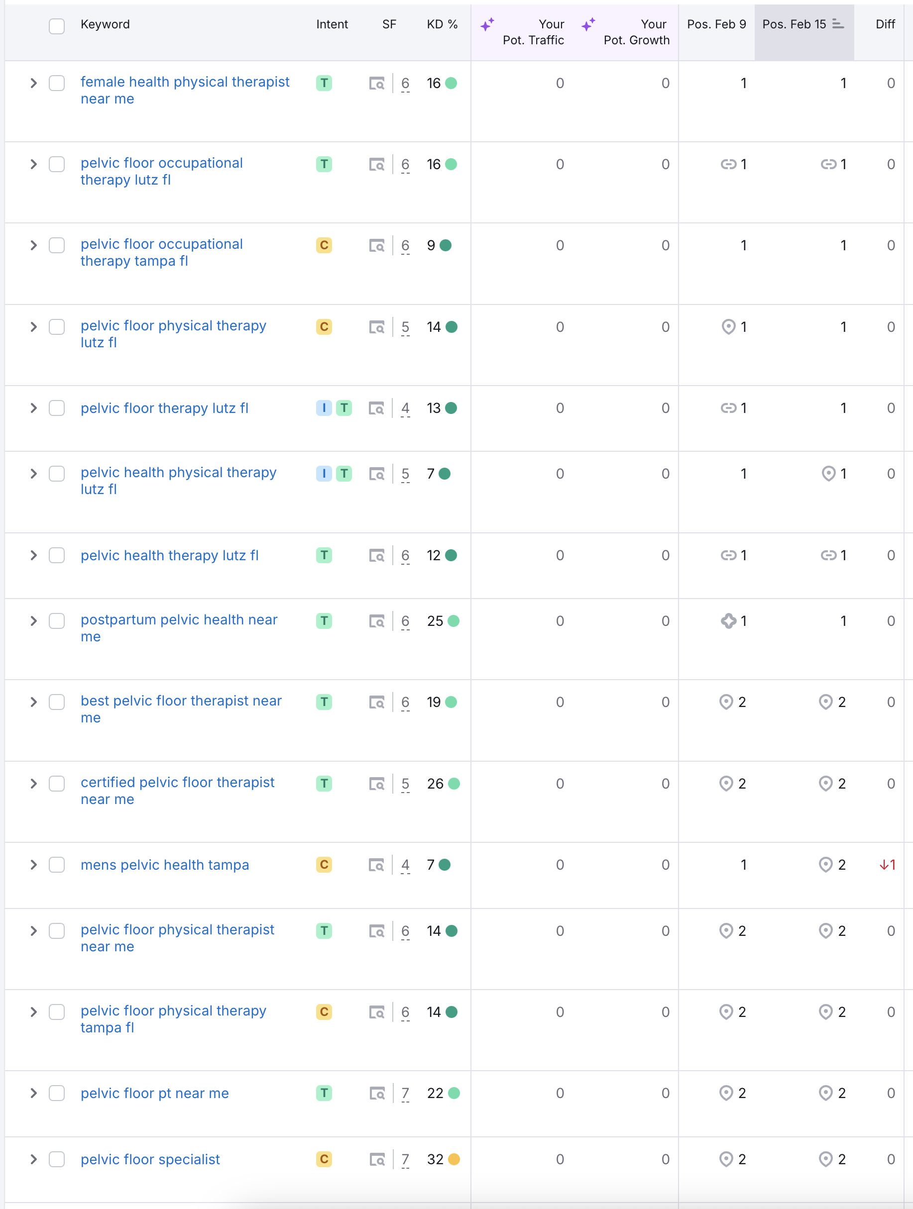Expand the "certified pelvic floor therapist near me" row
The width and height of the screenshot is (913, 1209).
(x=33, y=783)
